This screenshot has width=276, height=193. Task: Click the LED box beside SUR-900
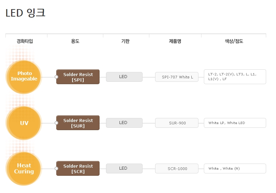pos(124,123)
